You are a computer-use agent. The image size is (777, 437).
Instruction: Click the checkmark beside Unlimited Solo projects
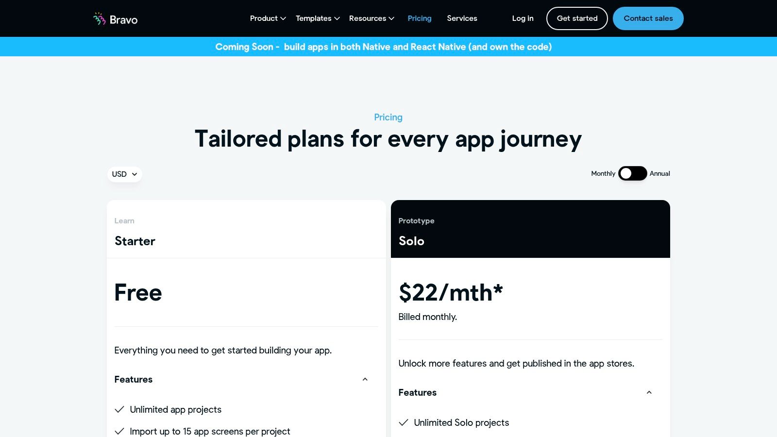pyautogui.click(x=404, y=422)
